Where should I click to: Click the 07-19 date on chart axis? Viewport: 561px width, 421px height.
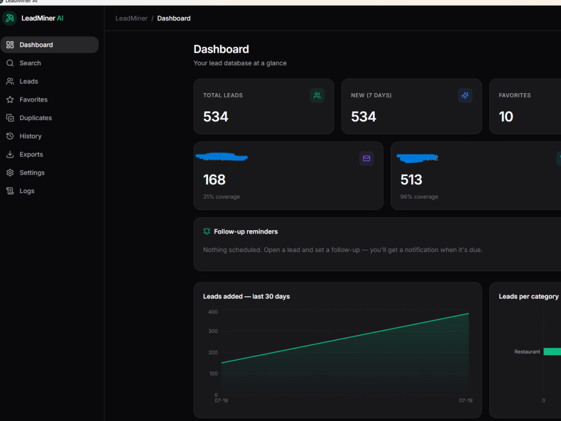pos(466,401)
